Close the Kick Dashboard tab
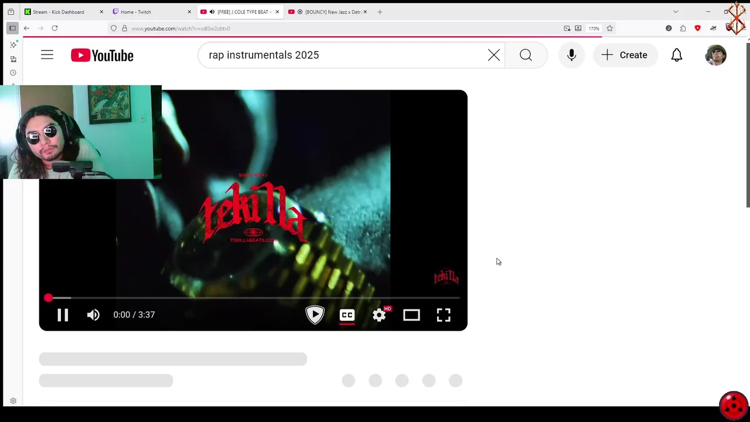This screenshot has height=422, width=750. [x=101, y=12]
